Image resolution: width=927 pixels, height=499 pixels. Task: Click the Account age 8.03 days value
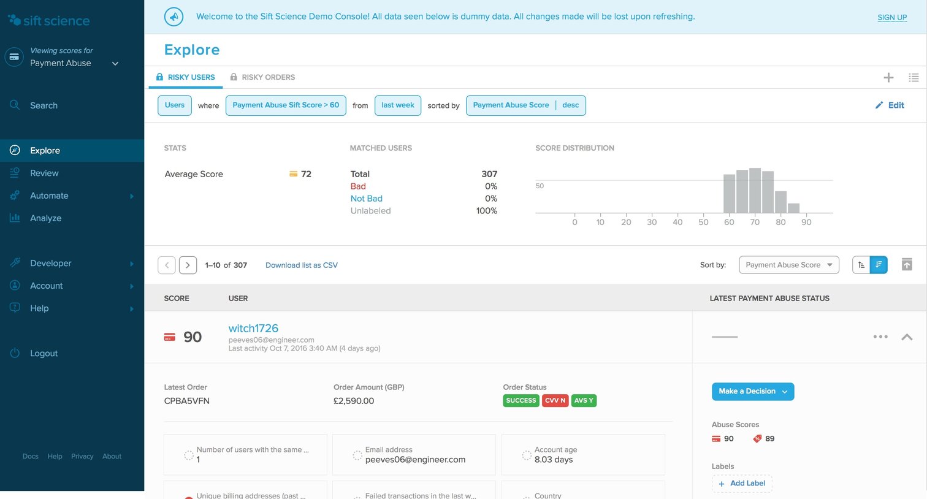pyautogui.click(x=554, y=460)
